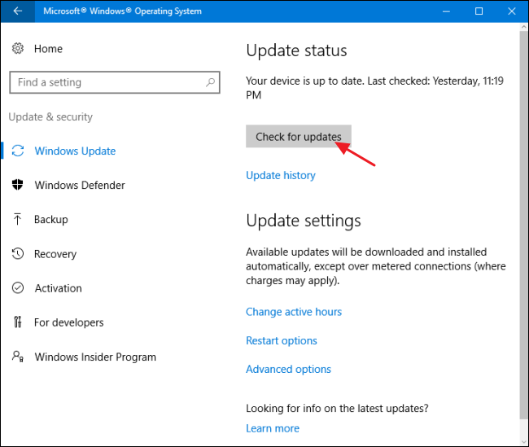Open Windows Insider Program settings

[95, 357]
